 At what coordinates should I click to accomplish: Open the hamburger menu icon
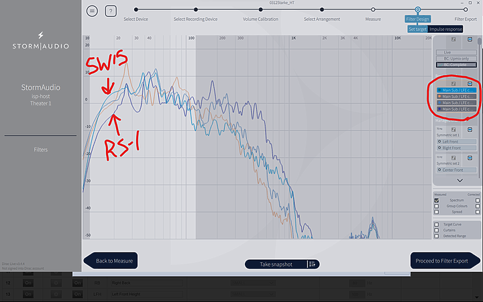tap(92, 11)
